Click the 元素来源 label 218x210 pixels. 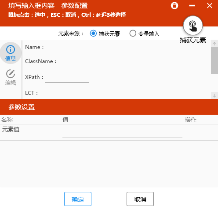[x=71, y=34]
